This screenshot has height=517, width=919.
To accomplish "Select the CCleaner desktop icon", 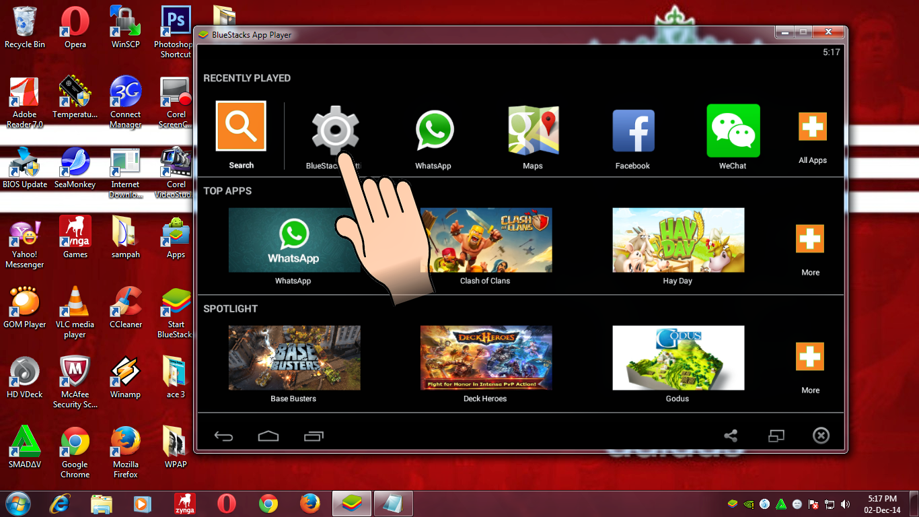I will [x=125, y=307].
